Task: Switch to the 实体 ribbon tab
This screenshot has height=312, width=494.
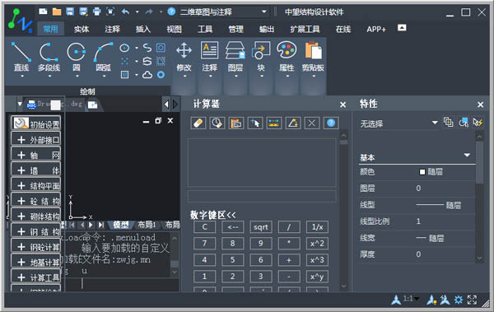Action: (x=82, y=30)
